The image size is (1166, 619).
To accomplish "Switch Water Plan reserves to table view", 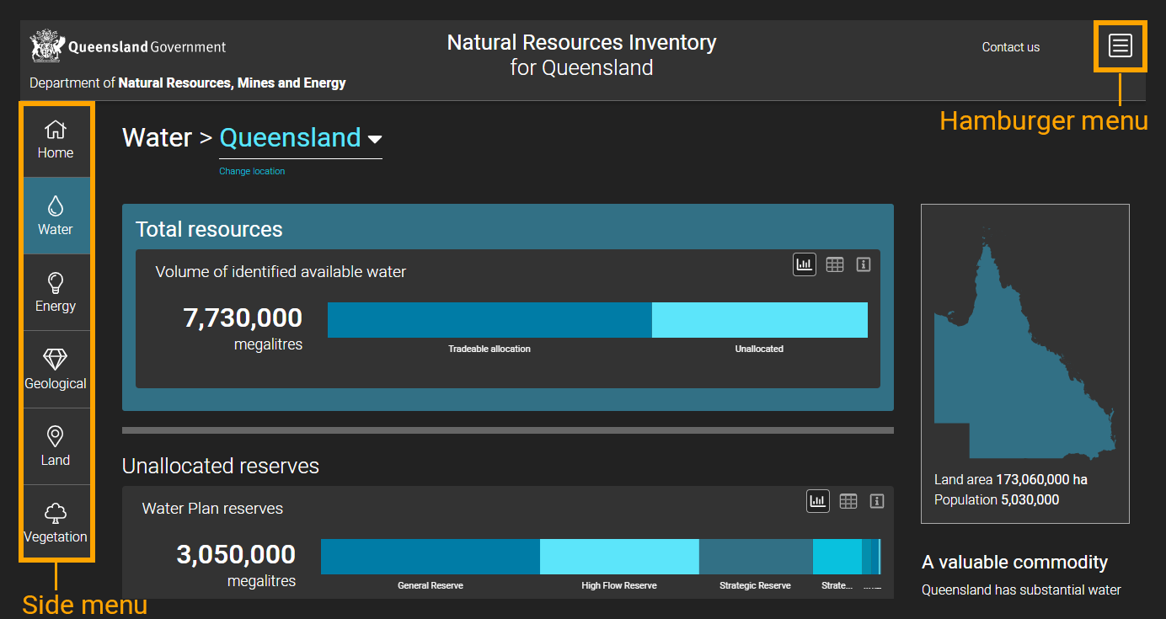I will pos(848,500).
